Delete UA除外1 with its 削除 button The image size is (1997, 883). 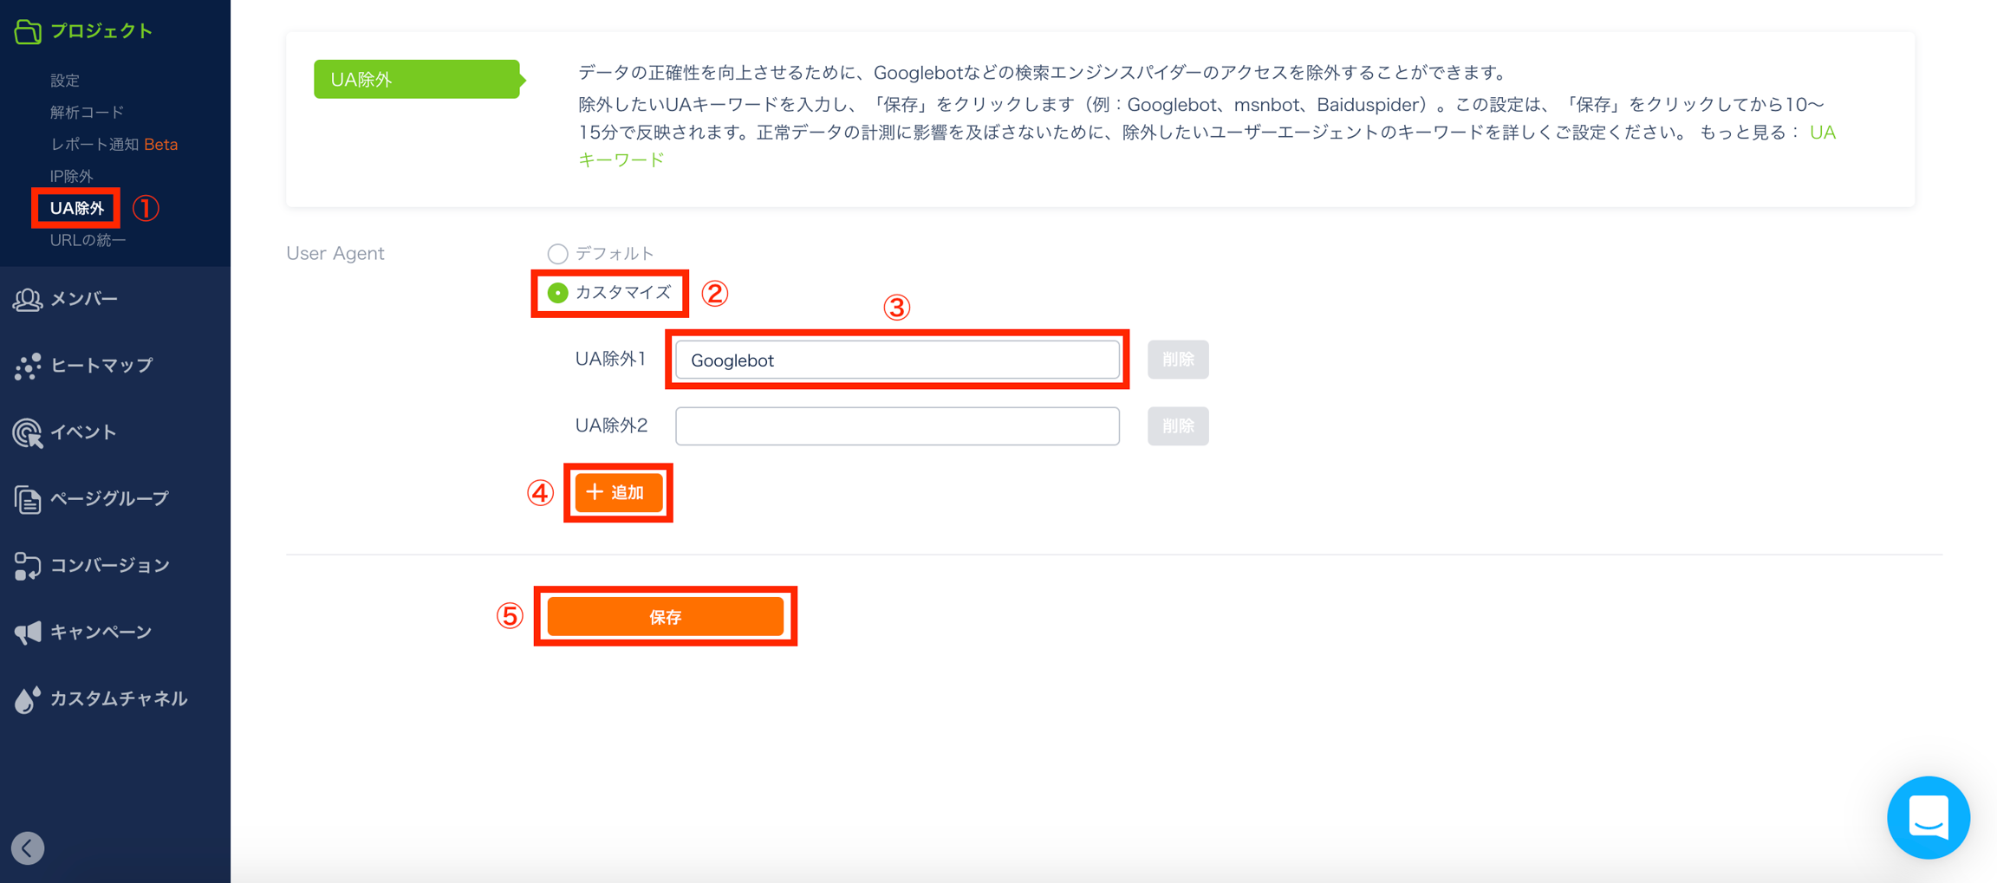(x=1177, y=360)
